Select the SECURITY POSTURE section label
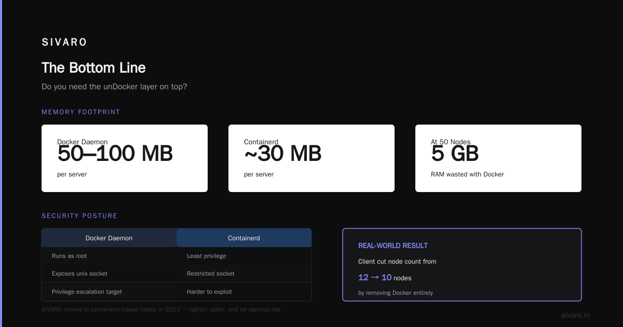This screenshot has height=327, width=623. pyautogui.click(x=79, y=216)
